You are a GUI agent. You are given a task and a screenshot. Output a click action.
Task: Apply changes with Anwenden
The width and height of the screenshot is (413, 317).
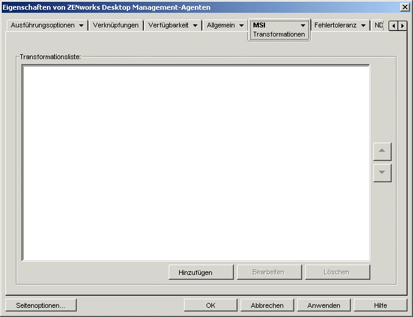pos(323,305)
